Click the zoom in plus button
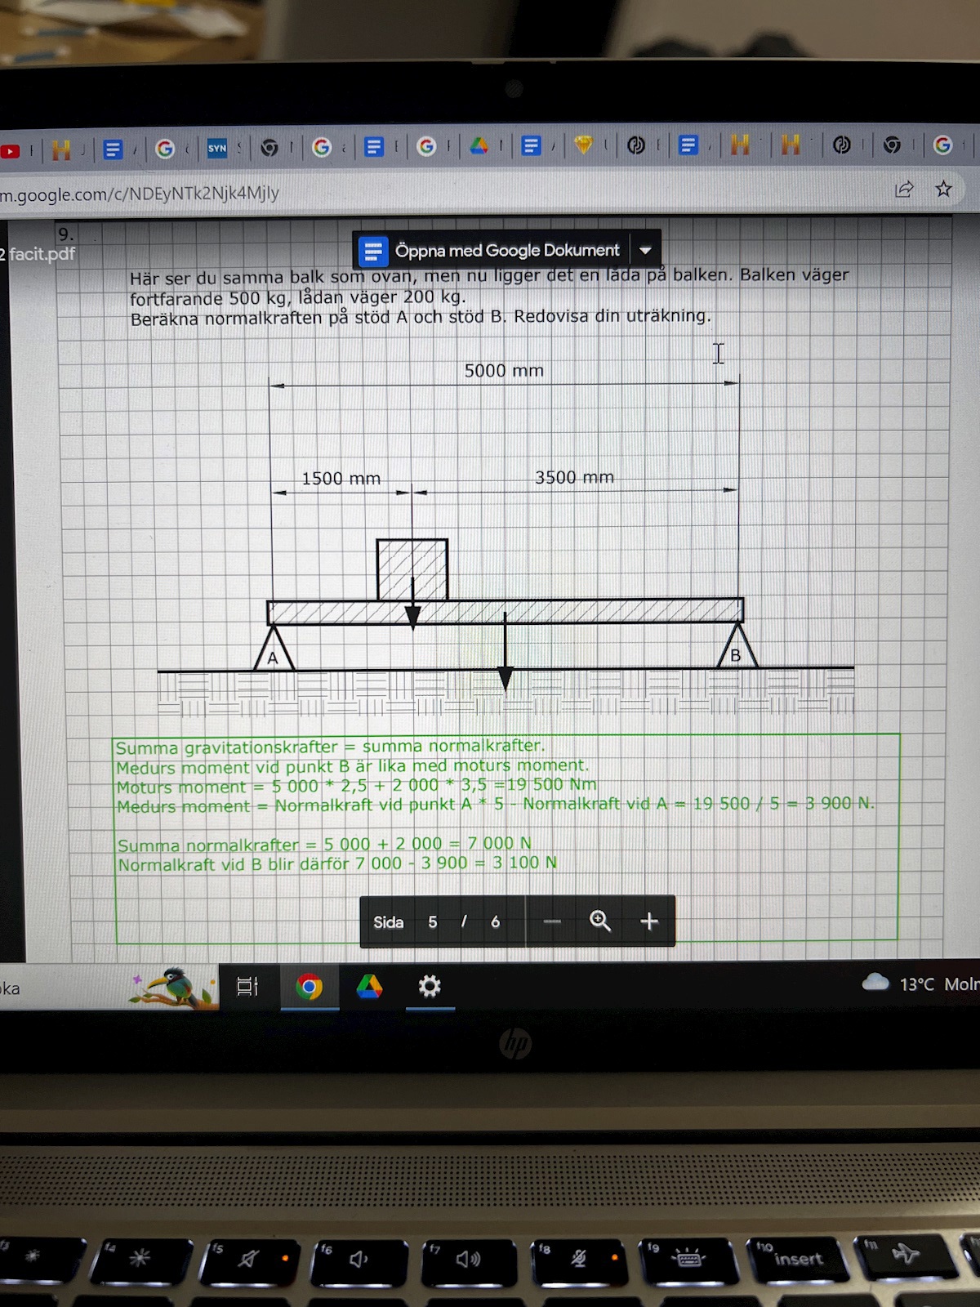Viewport: 980px width, 1307px height. [649, 921]
